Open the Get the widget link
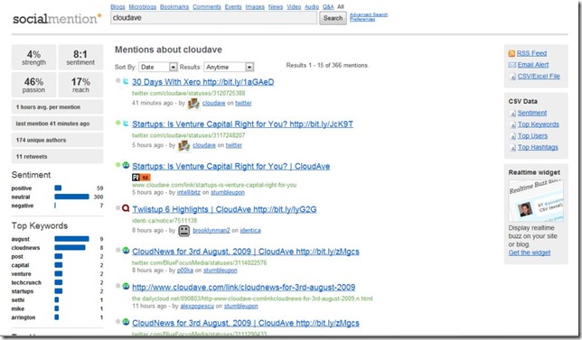This screenshot has height=340, width=582. pos(530,253)
